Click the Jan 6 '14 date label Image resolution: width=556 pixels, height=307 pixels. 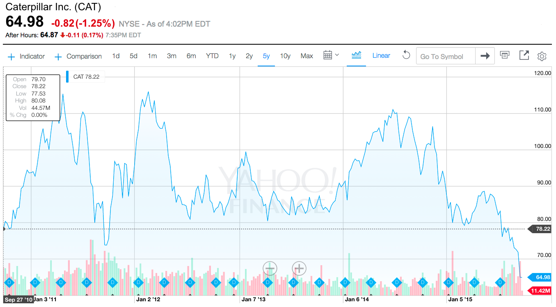click(x=357, y=300)
